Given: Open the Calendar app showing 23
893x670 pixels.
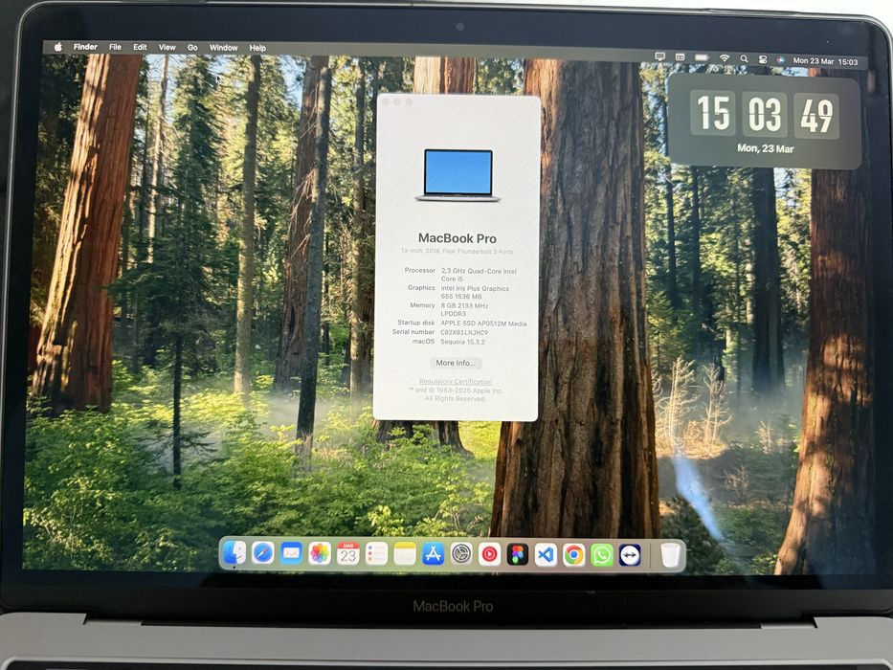Looking at the screenshot, I should click(348, 553).
